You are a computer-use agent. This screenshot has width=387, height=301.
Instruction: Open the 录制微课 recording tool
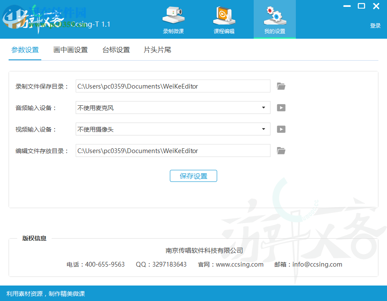pyautogui.click(x=173, y=19)
